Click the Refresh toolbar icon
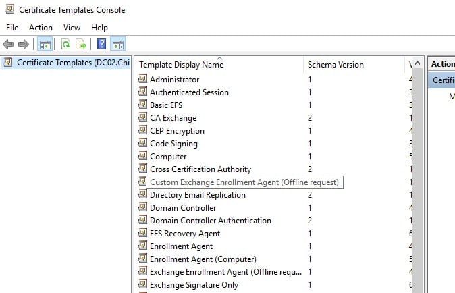455x293 pixels. [x=65, y=45]
